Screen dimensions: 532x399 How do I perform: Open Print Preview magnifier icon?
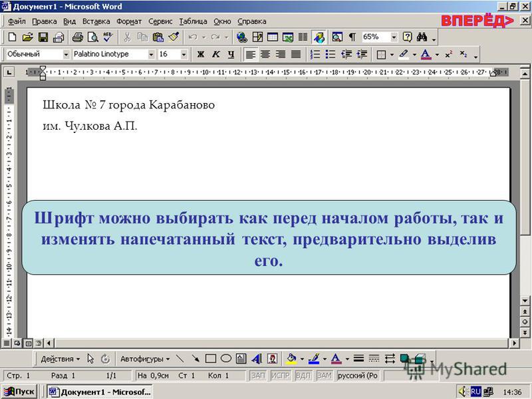point(93,37)
